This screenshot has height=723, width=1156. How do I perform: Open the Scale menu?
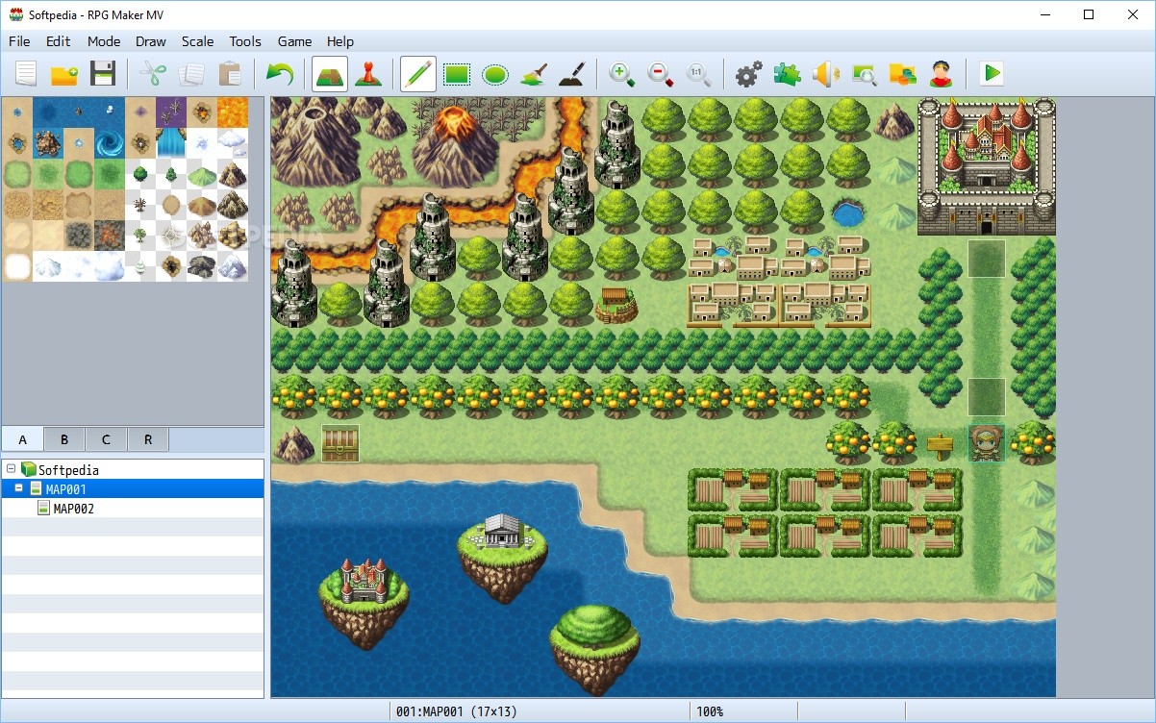point(197,41)
